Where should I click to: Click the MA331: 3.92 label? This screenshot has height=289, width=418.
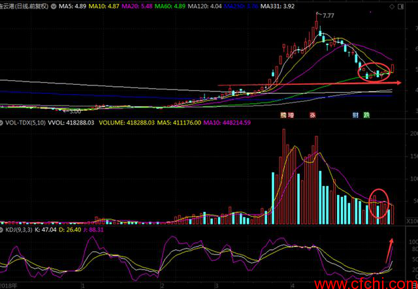click(x=277, y=7)
